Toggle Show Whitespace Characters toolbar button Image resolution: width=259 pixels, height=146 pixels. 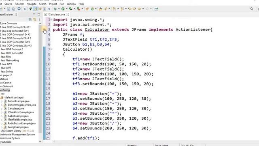pyautogui.click(x=49, y=9)
